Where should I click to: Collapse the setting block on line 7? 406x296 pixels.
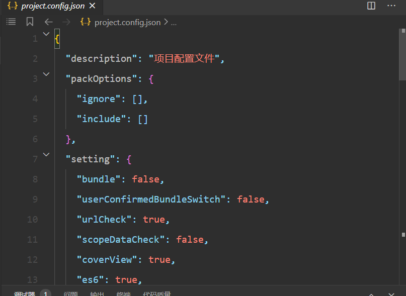coord(46,155)
